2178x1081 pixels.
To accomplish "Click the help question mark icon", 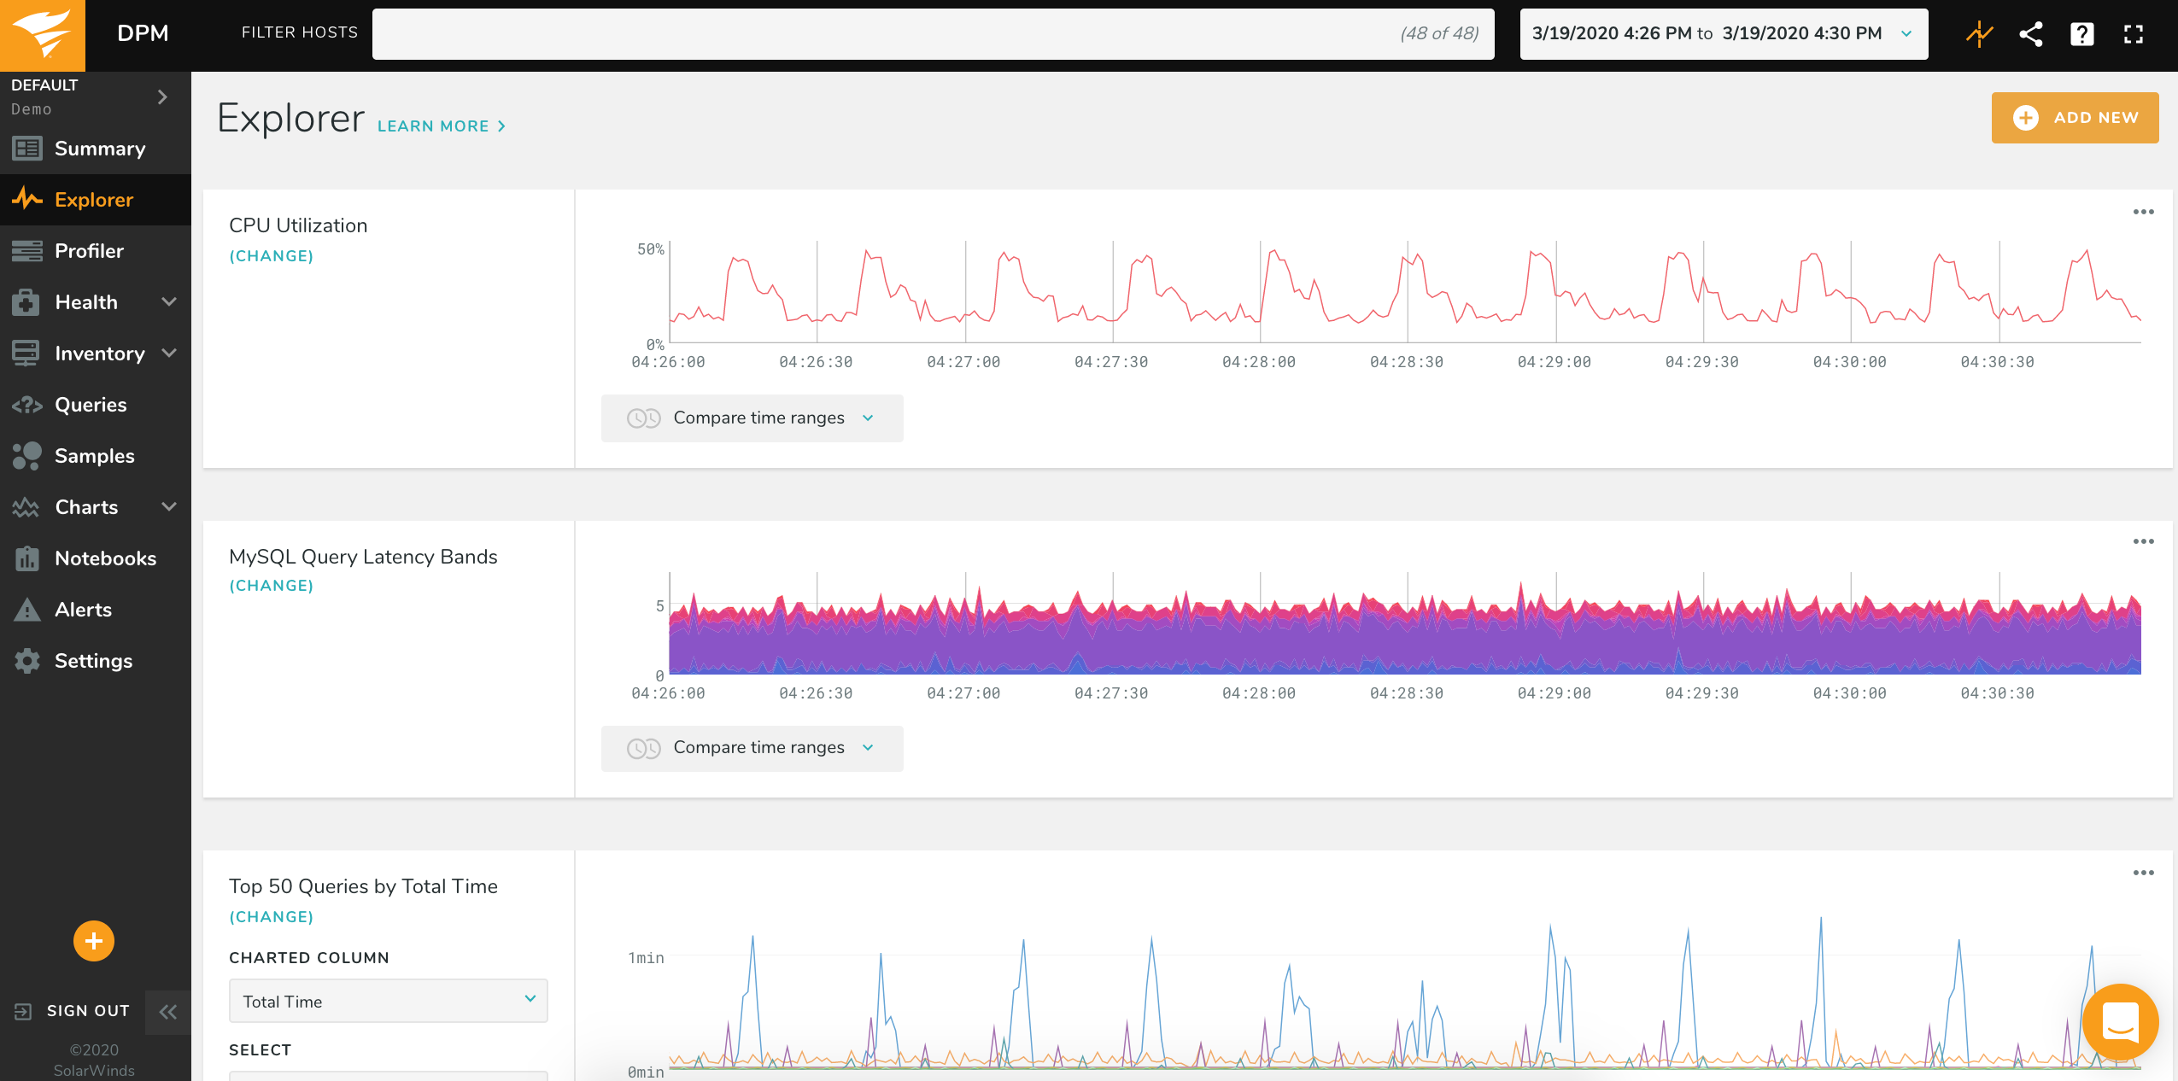I will (x=2081, y=34).
